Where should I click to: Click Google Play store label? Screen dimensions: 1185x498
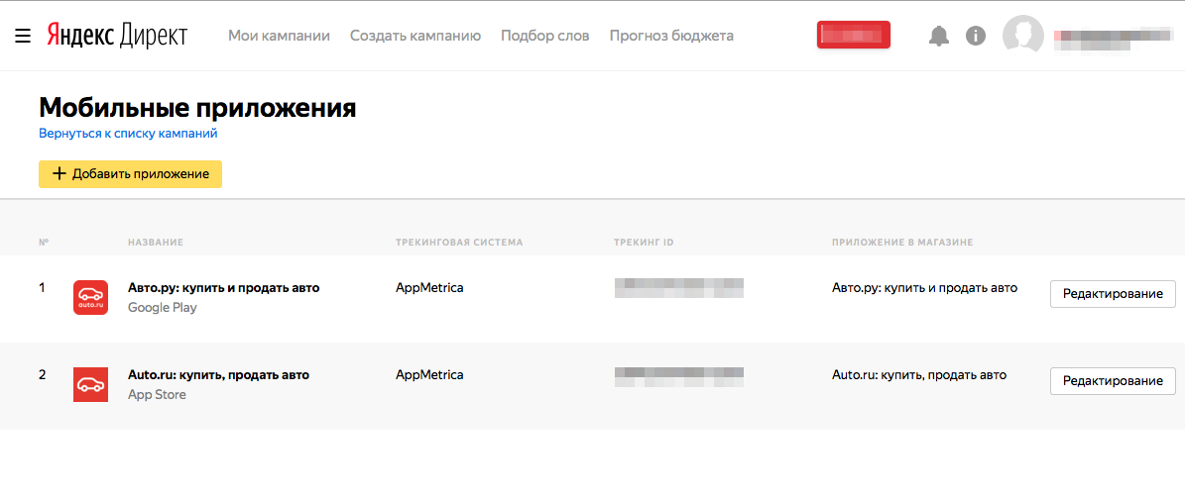(163, 308)
